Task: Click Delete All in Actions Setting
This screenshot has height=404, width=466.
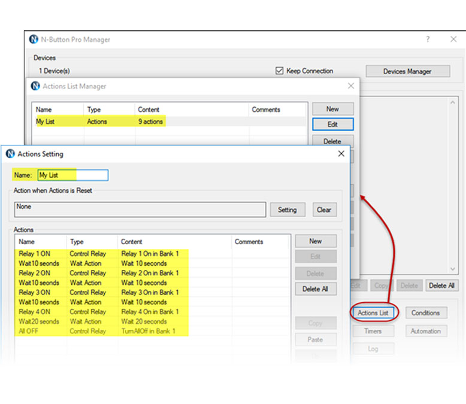Action: pos(316,288)
